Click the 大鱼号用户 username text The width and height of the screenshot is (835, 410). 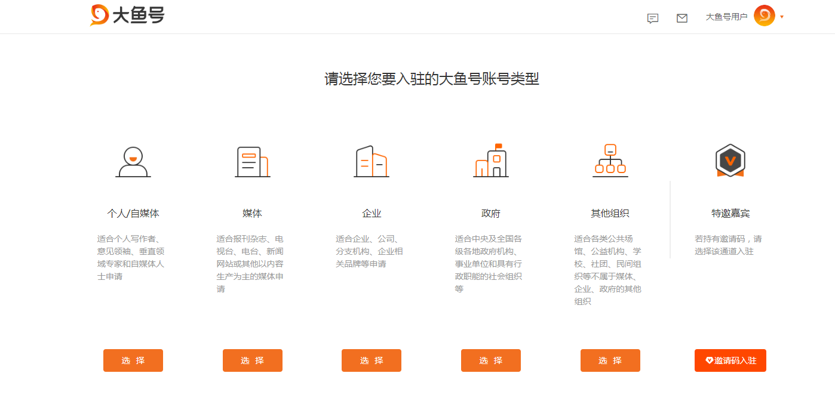[726, 17]
